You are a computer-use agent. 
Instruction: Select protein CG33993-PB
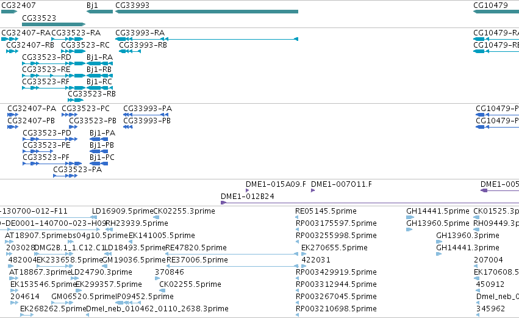[x=127, y=127]
